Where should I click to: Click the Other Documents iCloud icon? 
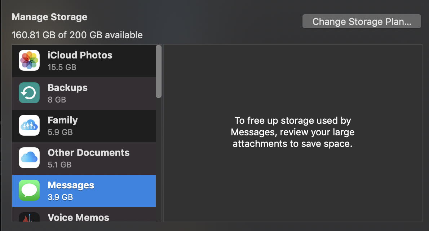(x=29, y=158)
